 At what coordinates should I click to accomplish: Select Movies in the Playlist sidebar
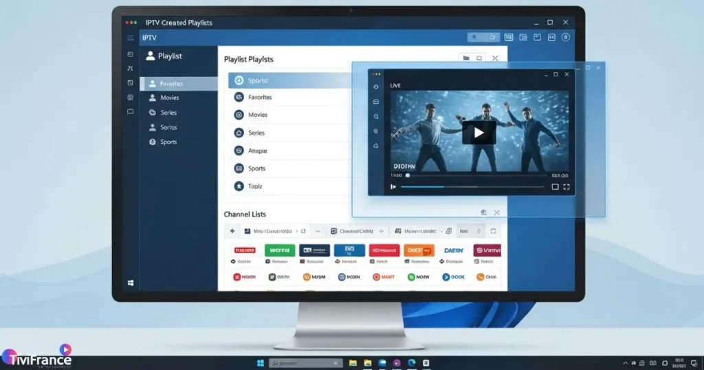(x=179, y=98)
